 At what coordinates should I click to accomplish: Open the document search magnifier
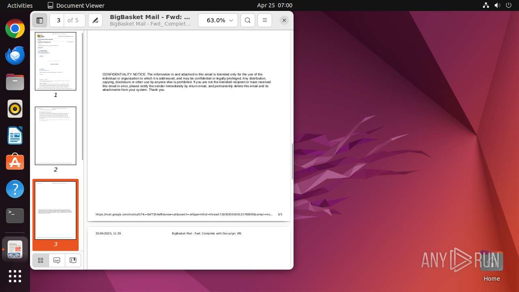click(x=248, y=20)
